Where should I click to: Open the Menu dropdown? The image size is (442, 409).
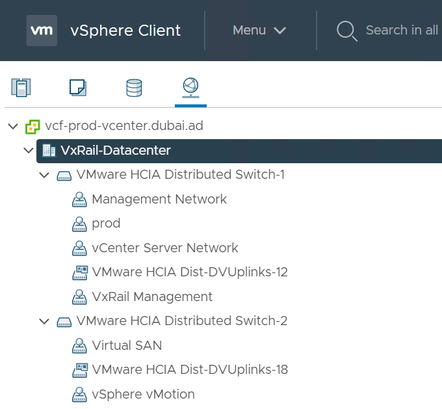259,31
